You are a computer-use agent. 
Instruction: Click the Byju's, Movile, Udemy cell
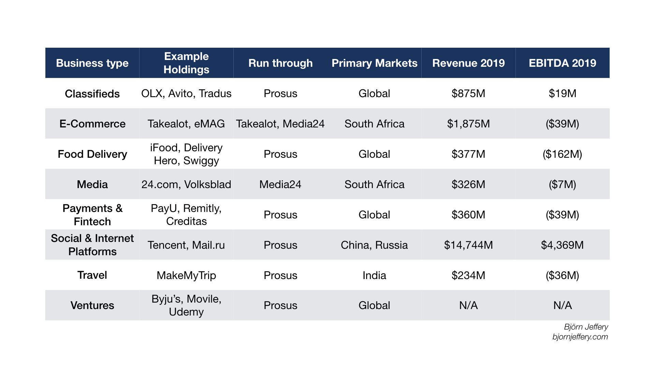point(186,305)
